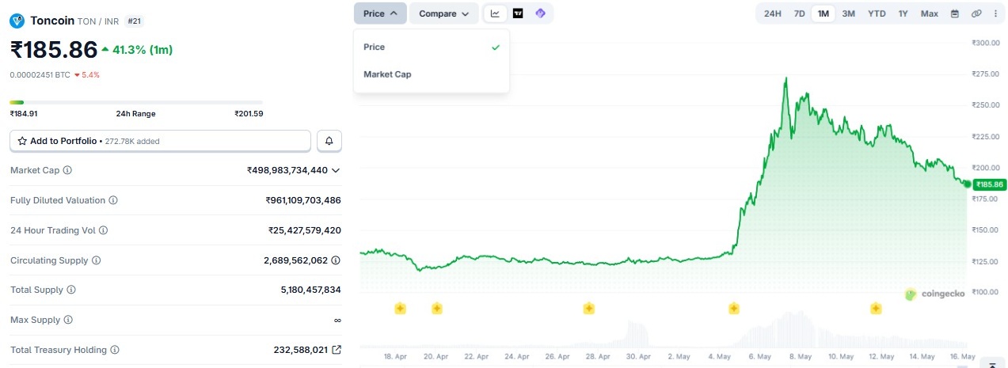Select Market Cap option in dropdown menu
This screenshot has width=1008, height=368.
(432, 74)
